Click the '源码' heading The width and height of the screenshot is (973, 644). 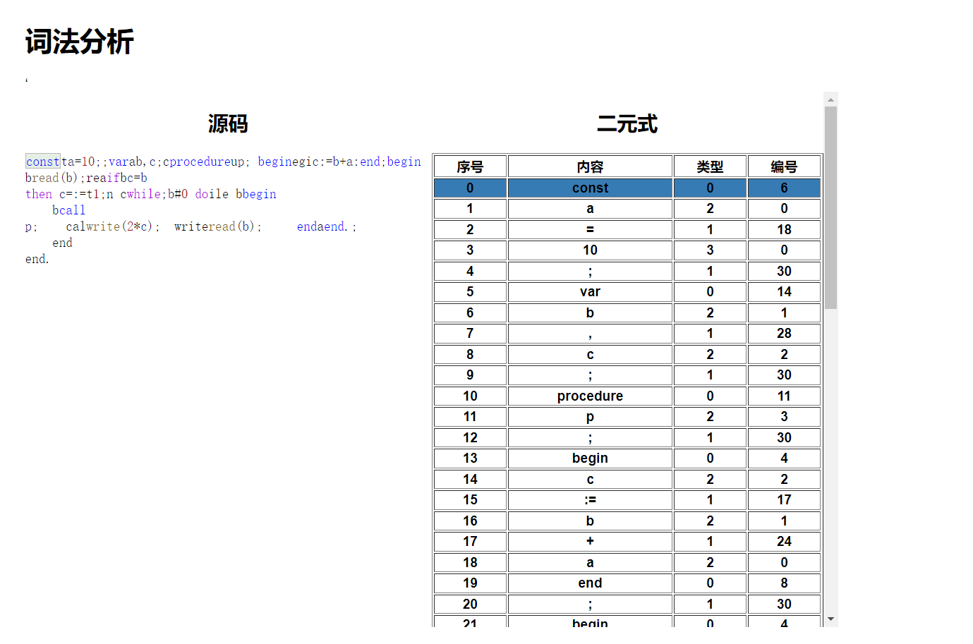pyautogui.click(x=228, y=123)
